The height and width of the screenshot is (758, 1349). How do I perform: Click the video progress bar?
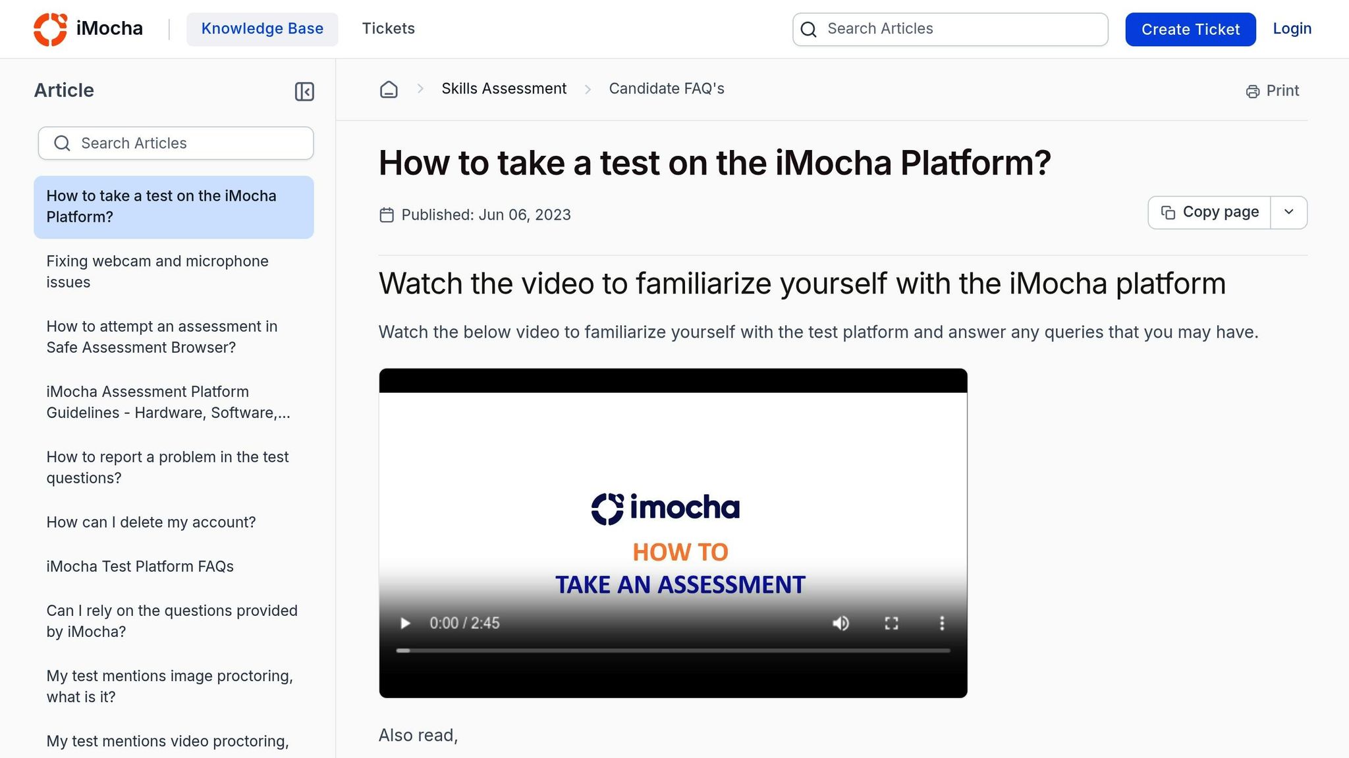[672, 650]
